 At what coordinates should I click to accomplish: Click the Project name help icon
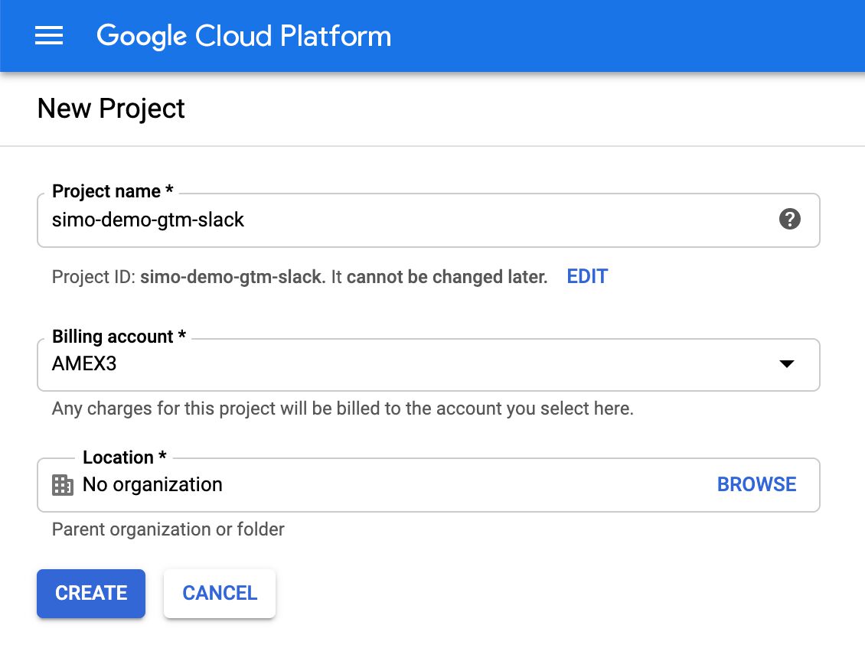coord(789,220)
